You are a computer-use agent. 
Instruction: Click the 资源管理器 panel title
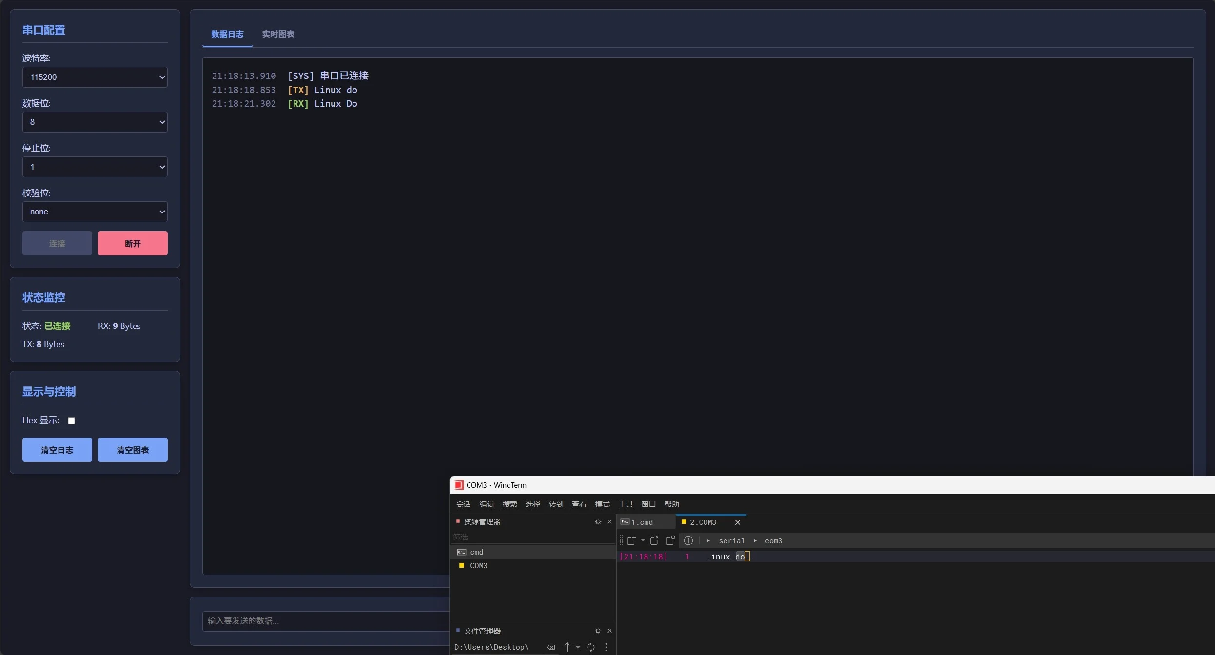[x=482, y=521]
